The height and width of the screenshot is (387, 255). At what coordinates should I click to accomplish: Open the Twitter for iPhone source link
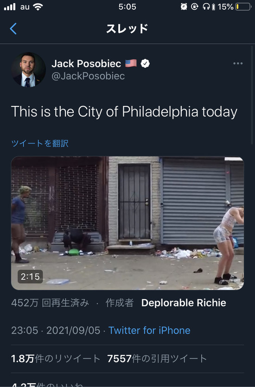[149, 330]
